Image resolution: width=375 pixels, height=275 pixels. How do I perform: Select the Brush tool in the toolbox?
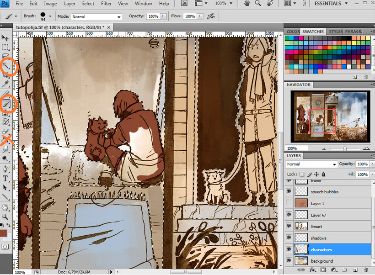[x=6, y=104]
